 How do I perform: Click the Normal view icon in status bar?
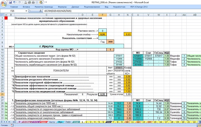[199, 125]
